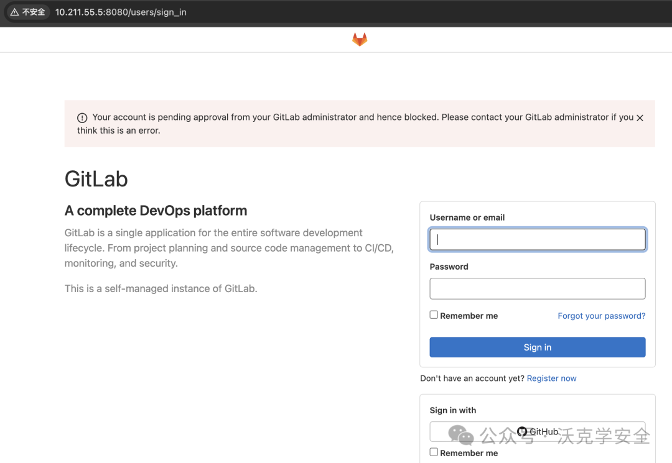Check Remember me under Password field

[434, 315]
